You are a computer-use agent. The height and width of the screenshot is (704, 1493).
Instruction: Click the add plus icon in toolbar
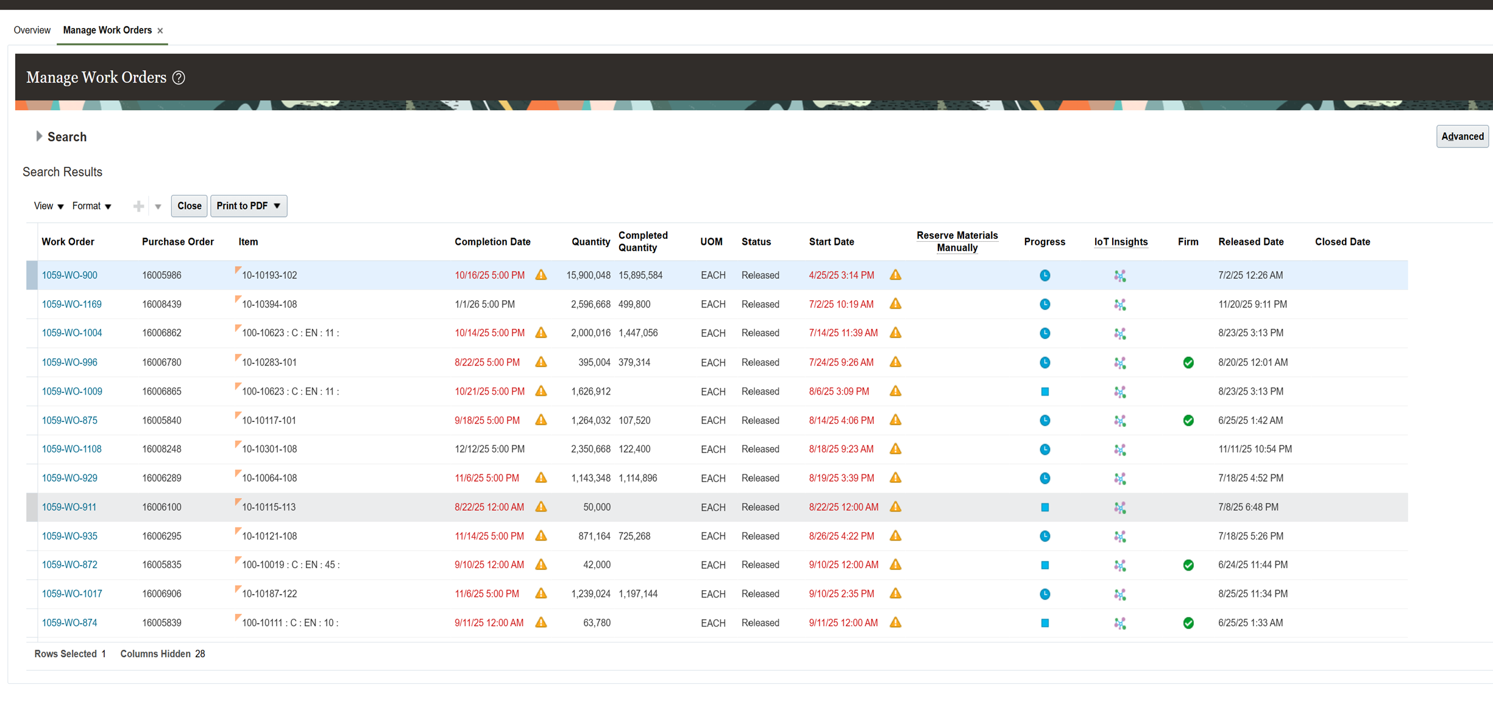[138, 206]
